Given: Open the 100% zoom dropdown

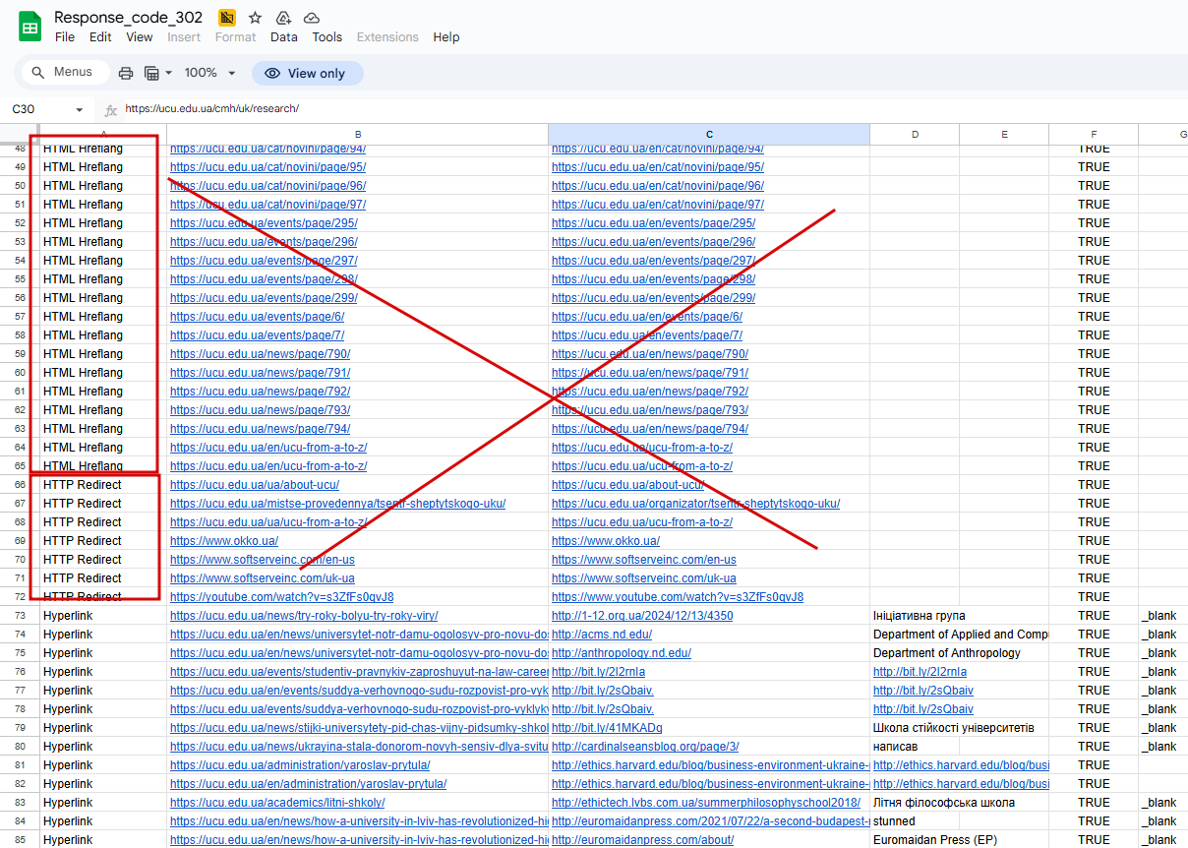Looking at the screenshot, I should point(210,73).
